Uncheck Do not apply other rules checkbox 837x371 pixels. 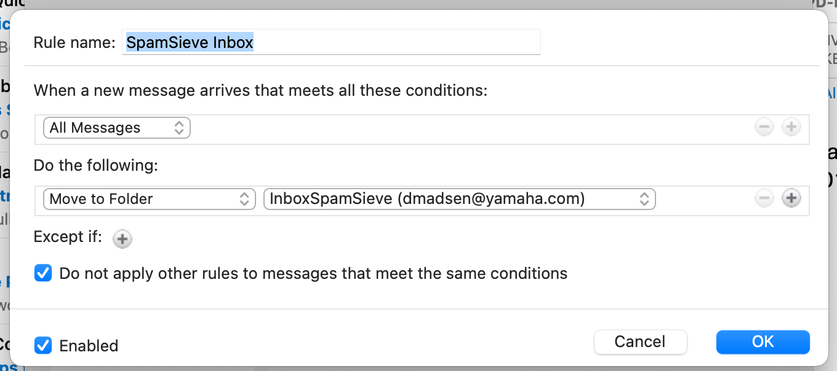(43, 273)
